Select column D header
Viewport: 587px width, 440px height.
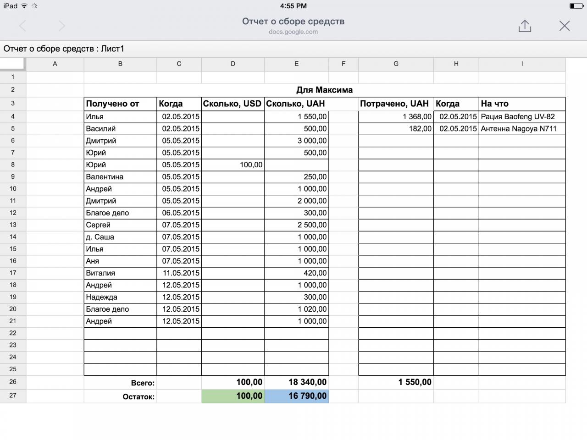233,64
